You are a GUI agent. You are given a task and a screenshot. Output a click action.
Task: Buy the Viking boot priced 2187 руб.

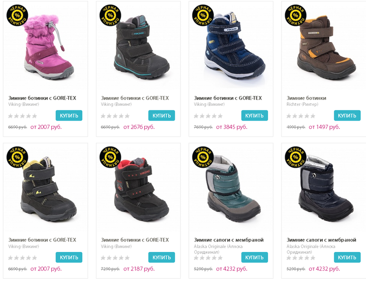tap(162, 257)
